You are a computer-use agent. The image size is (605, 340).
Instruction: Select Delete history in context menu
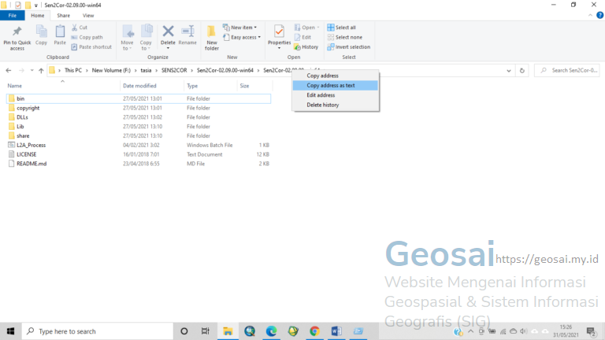(323, 105)
